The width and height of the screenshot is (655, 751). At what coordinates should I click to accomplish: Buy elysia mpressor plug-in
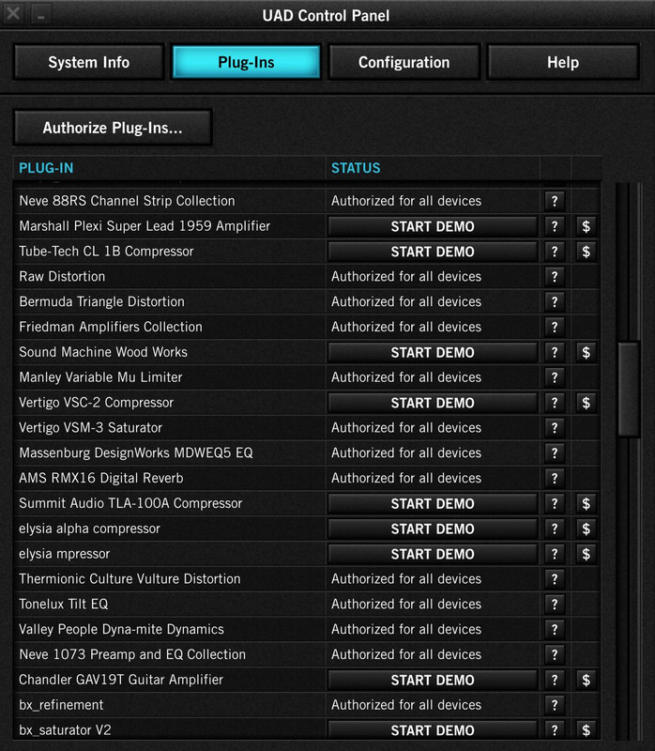coord(586,554)
